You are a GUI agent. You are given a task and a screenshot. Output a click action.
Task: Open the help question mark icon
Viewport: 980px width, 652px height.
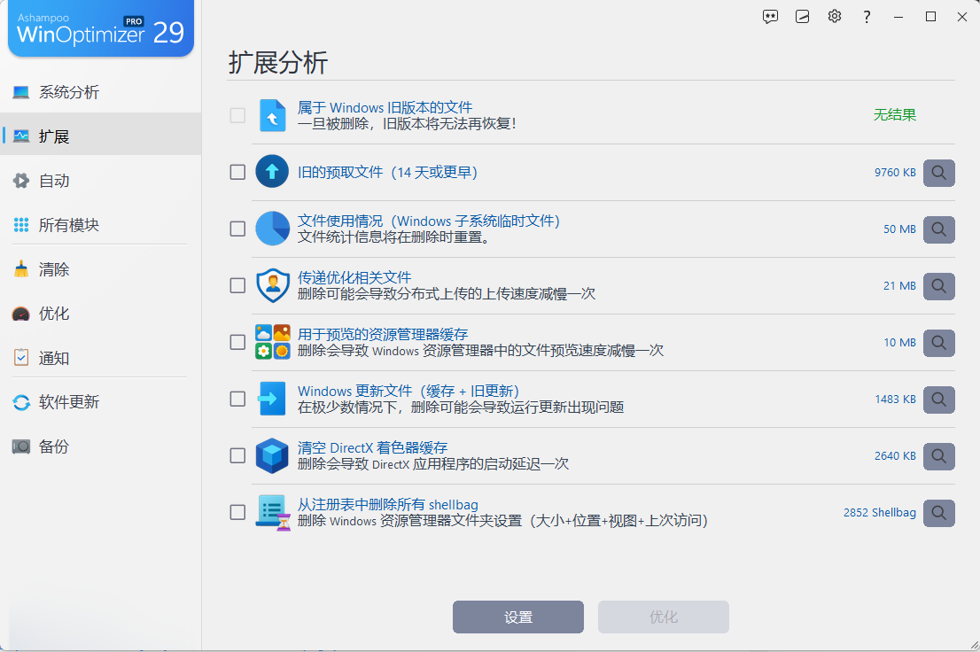(x=867, y=17)
